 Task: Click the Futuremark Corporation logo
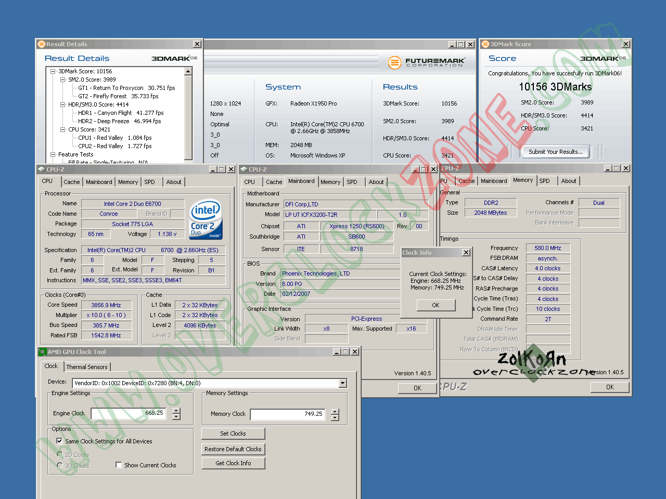pos(426,62)
